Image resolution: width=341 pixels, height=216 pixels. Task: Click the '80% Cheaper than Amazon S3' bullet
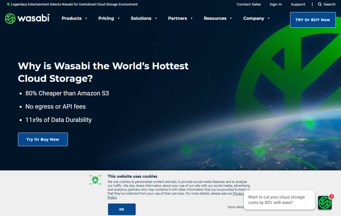(67, 93)
